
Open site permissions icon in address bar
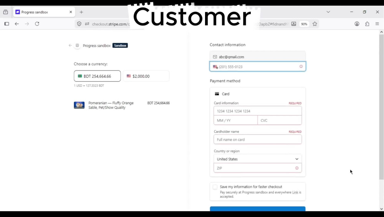[x=87, y=24]
